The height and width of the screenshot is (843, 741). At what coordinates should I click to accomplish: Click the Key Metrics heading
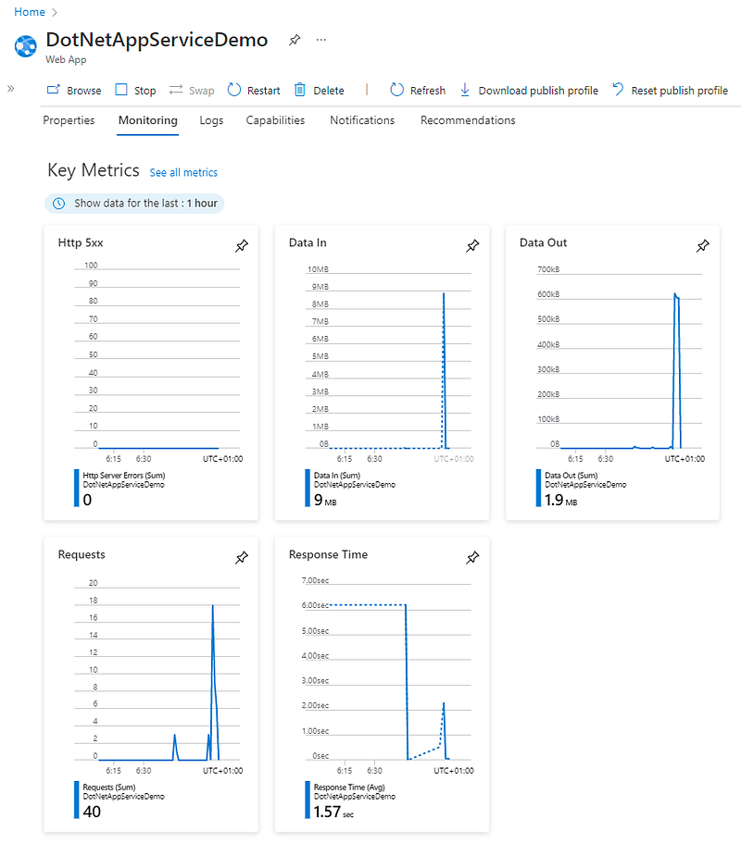point(94,170)
